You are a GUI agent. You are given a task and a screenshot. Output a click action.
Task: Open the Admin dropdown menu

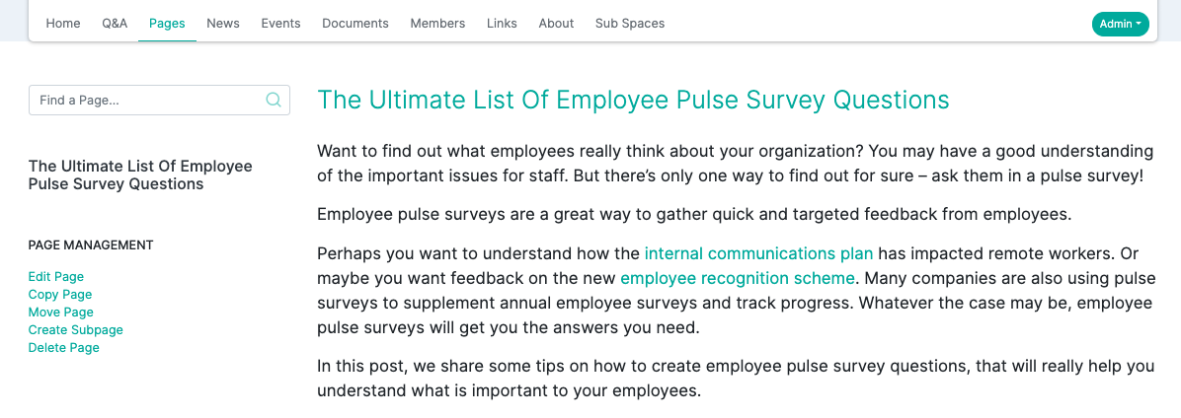[x=1120, y=24]
